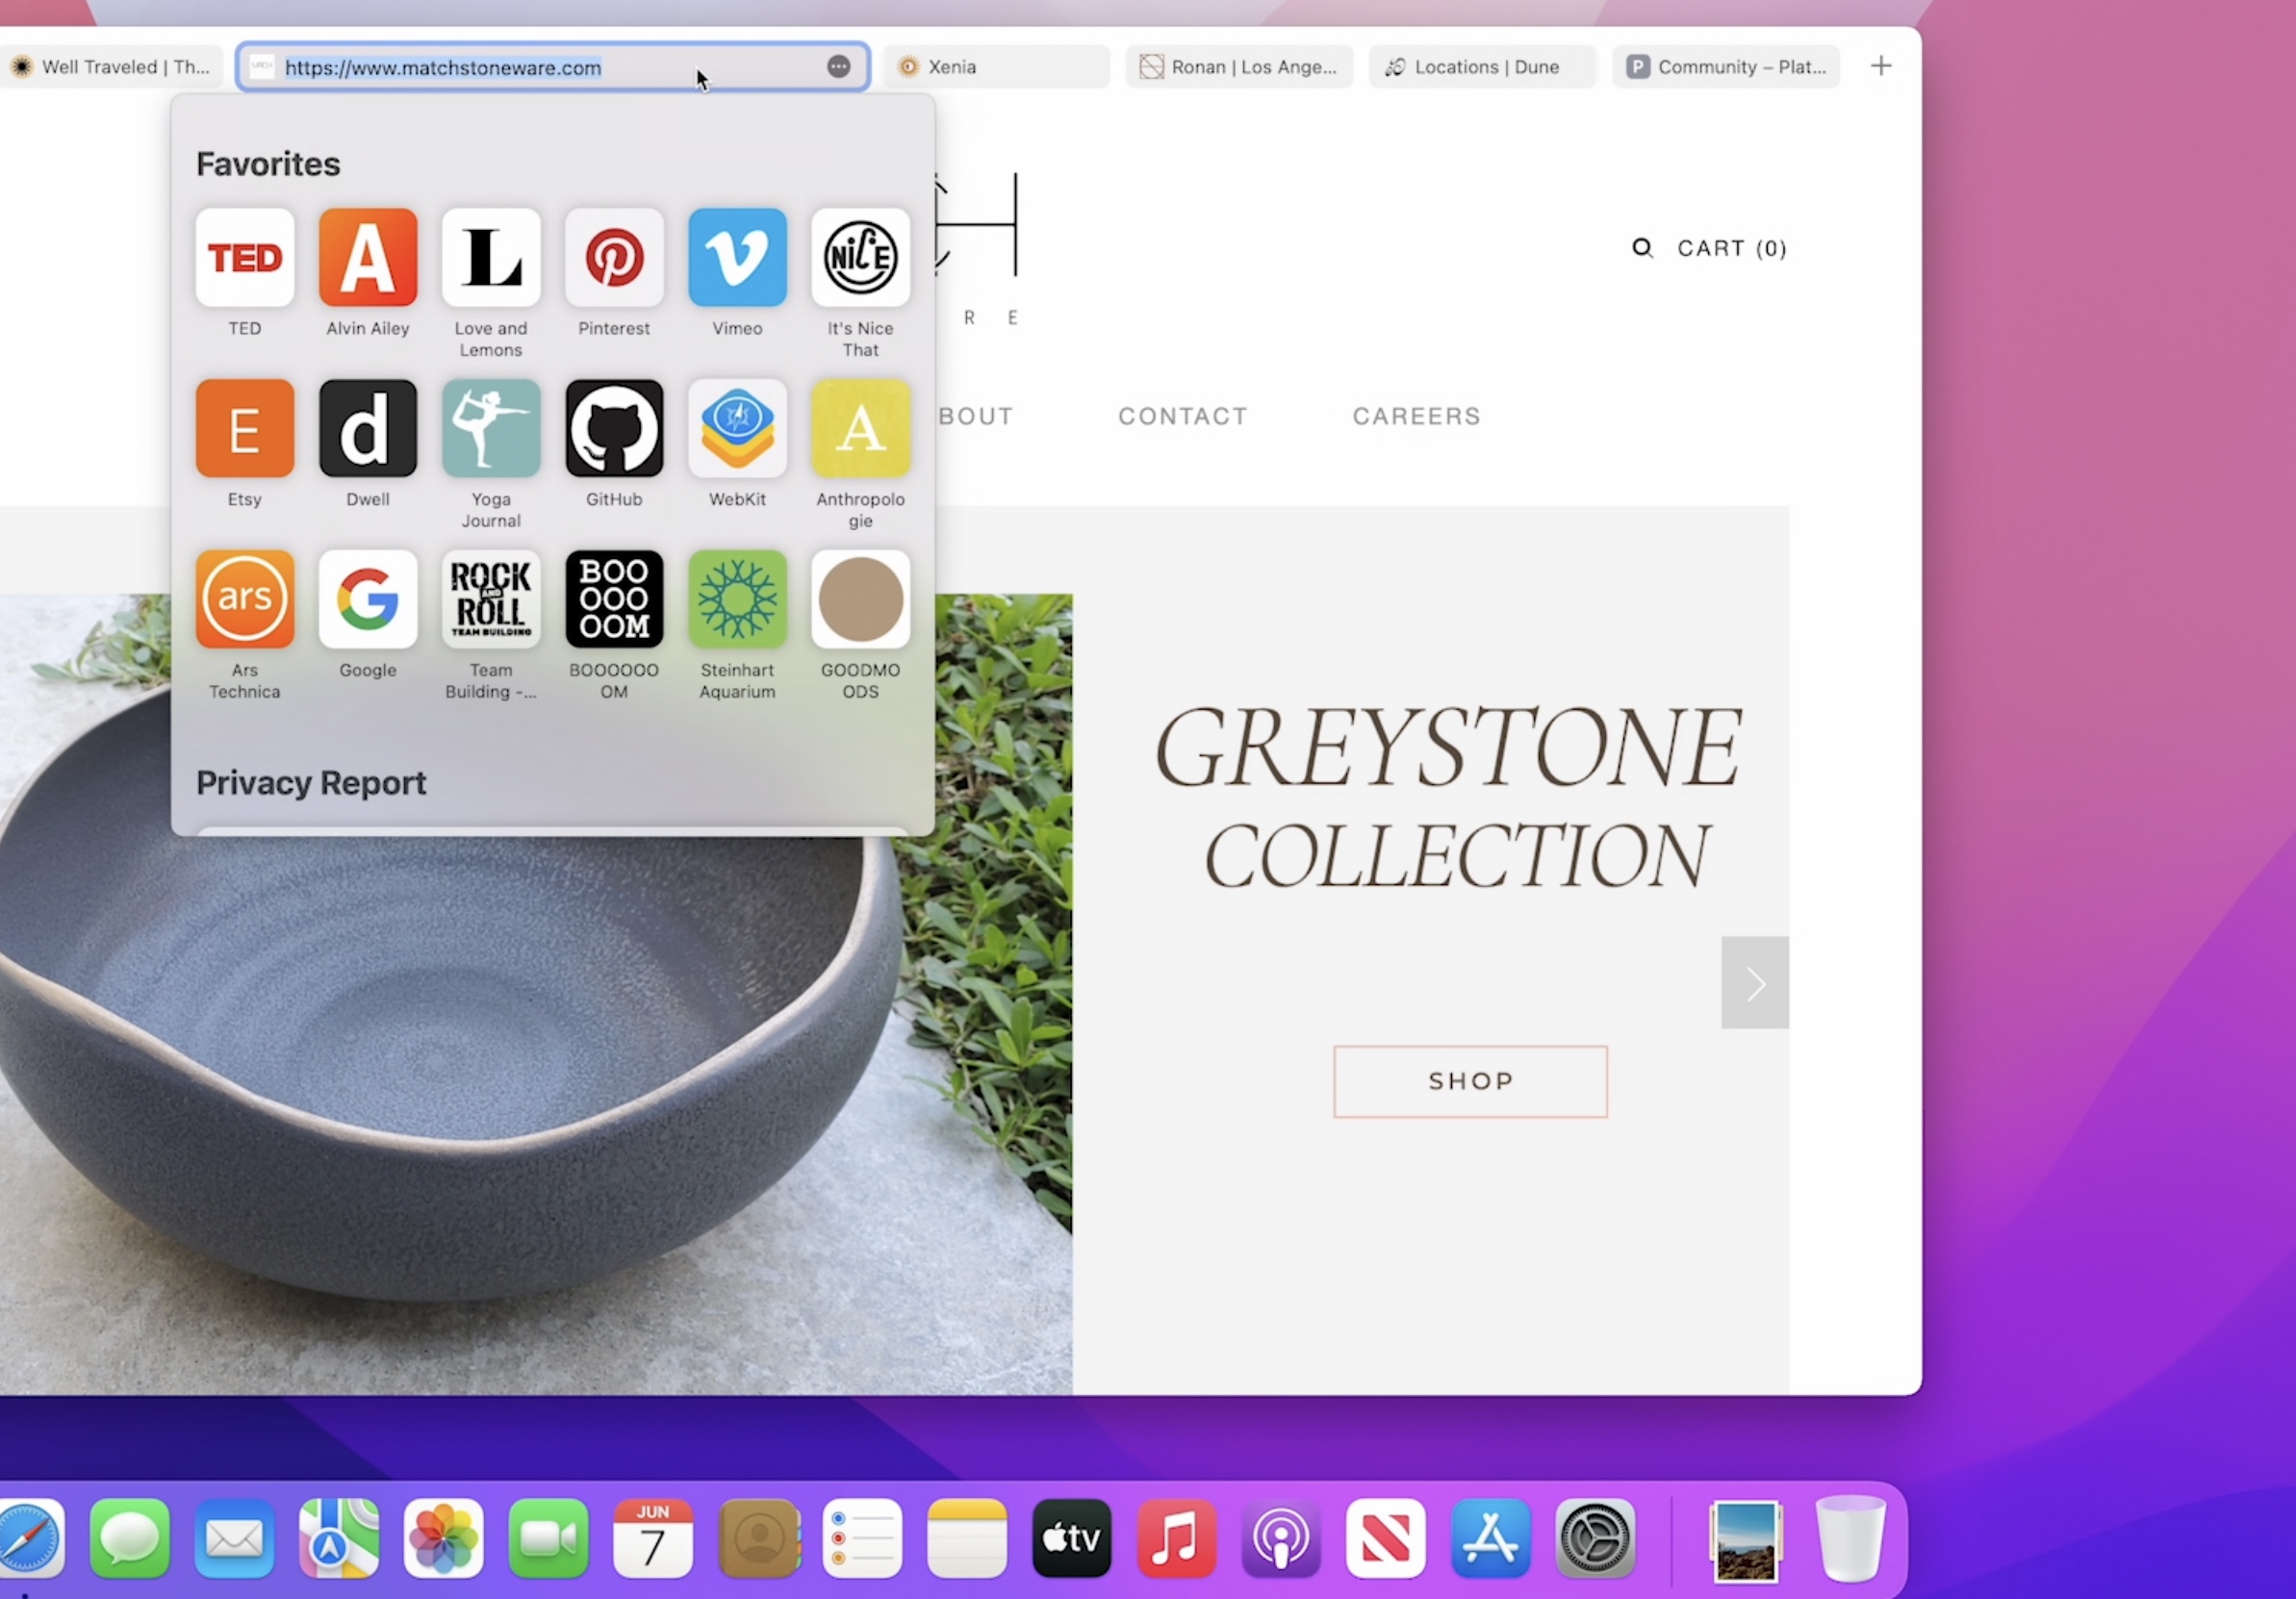This screenshot has width=2296, height=1599.
Task: Click the matchstoneware URL address field
Action: [x=552, y=67]
